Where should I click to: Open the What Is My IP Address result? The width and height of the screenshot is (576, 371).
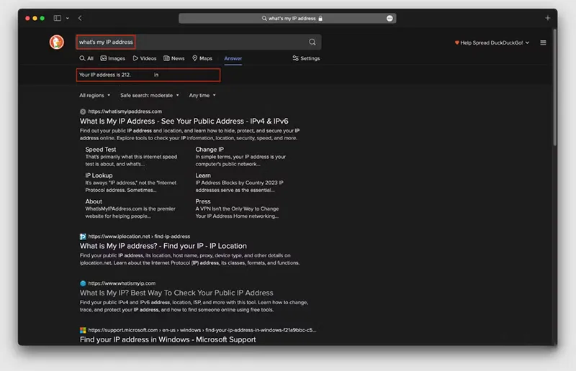(x=184, y=122)
